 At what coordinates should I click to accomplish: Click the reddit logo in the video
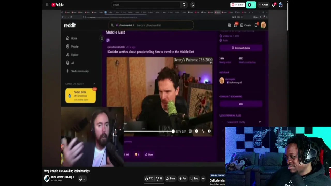tap(70, 25)
